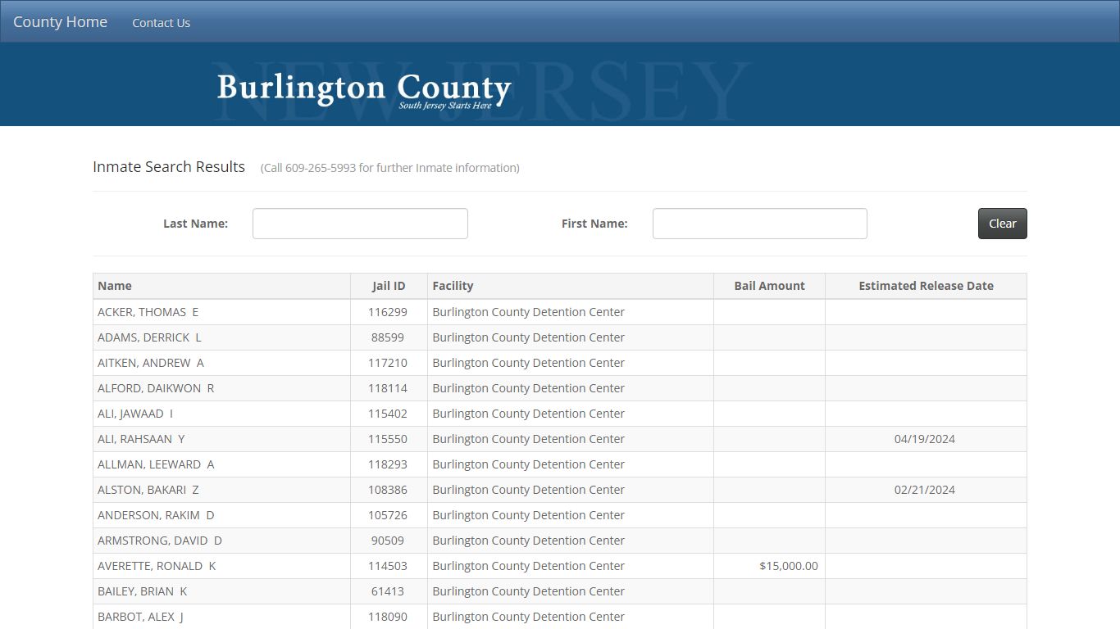Click the Burlington County logo
Viewport: 1120px width, 629px height.
click(x=364, y=90)
